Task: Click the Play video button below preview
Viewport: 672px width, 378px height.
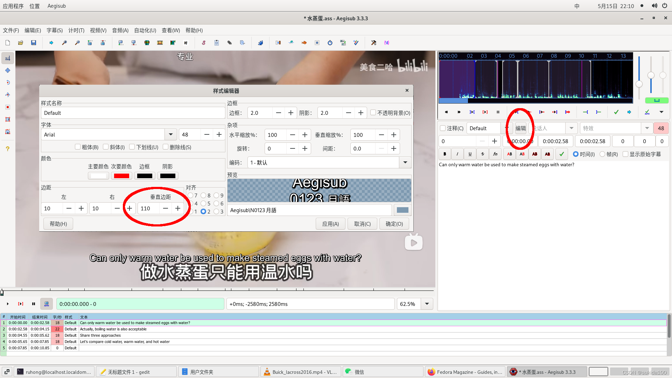Action: click(x=8, y=304)
